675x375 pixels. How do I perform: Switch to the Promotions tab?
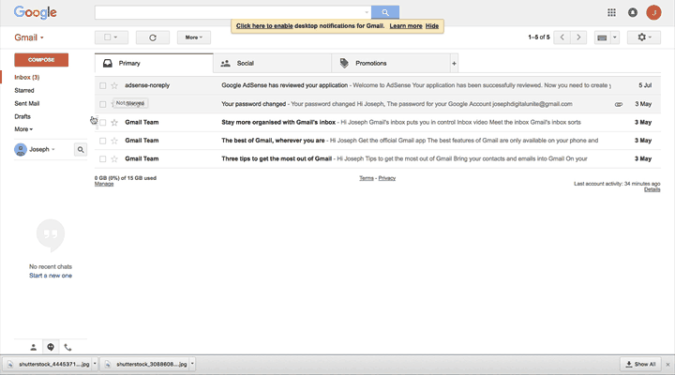pos(391,64)
